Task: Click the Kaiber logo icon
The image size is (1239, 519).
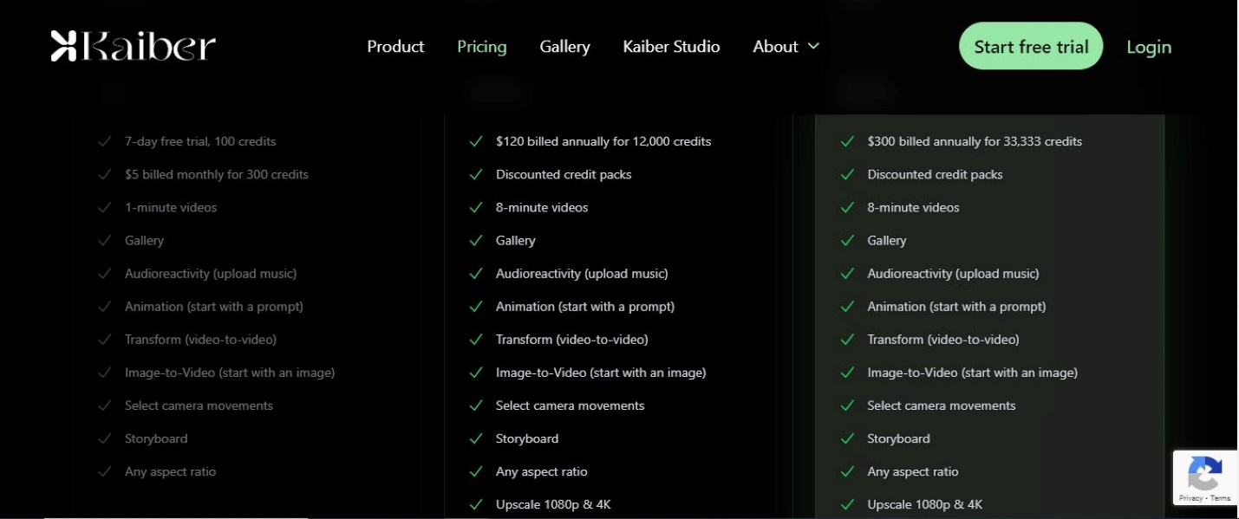Action: [64, 46]
